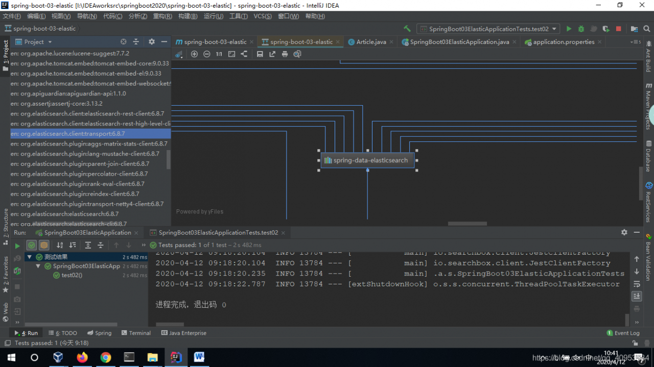This screenshot has height=367, width=654.
Task: Run the selected configuration with the green play icon
Action: pos(568,29)
